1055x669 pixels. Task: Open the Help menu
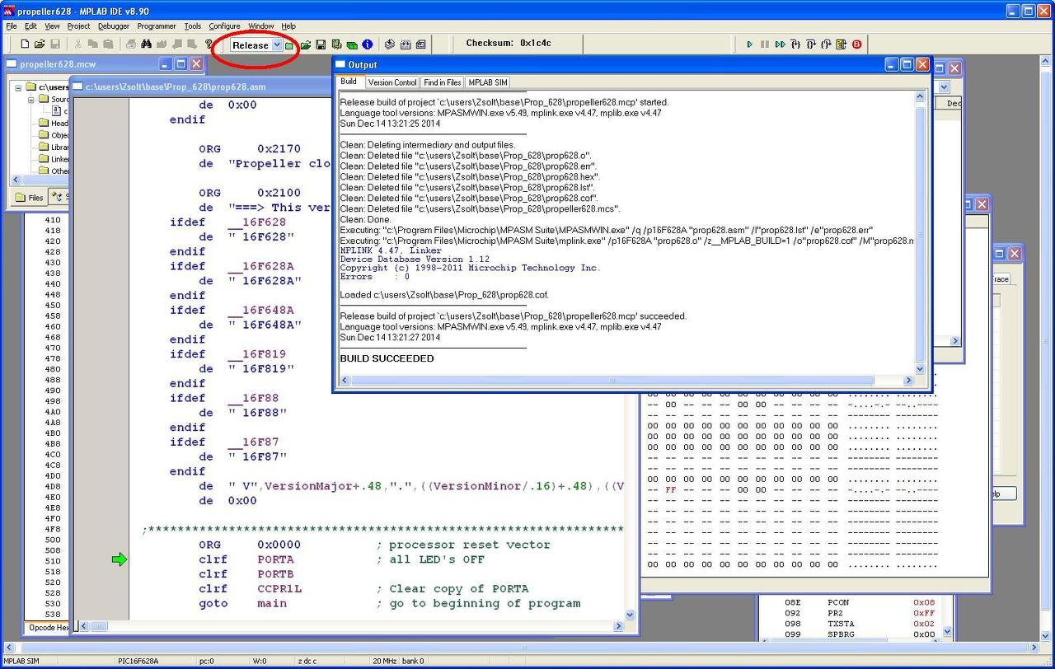tap(288, 26)
